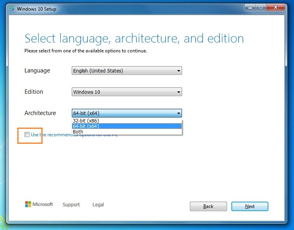Open the Edition dropdown showing Windows 10
The height and width of the screenshot is (230, 294).
[127, 92]
